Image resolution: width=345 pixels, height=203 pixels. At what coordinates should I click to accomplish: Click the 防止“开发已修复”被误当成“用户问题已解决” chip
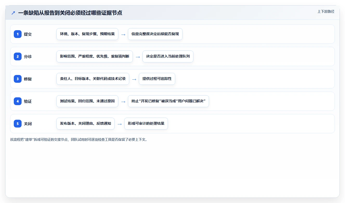(x=168, y=101)
